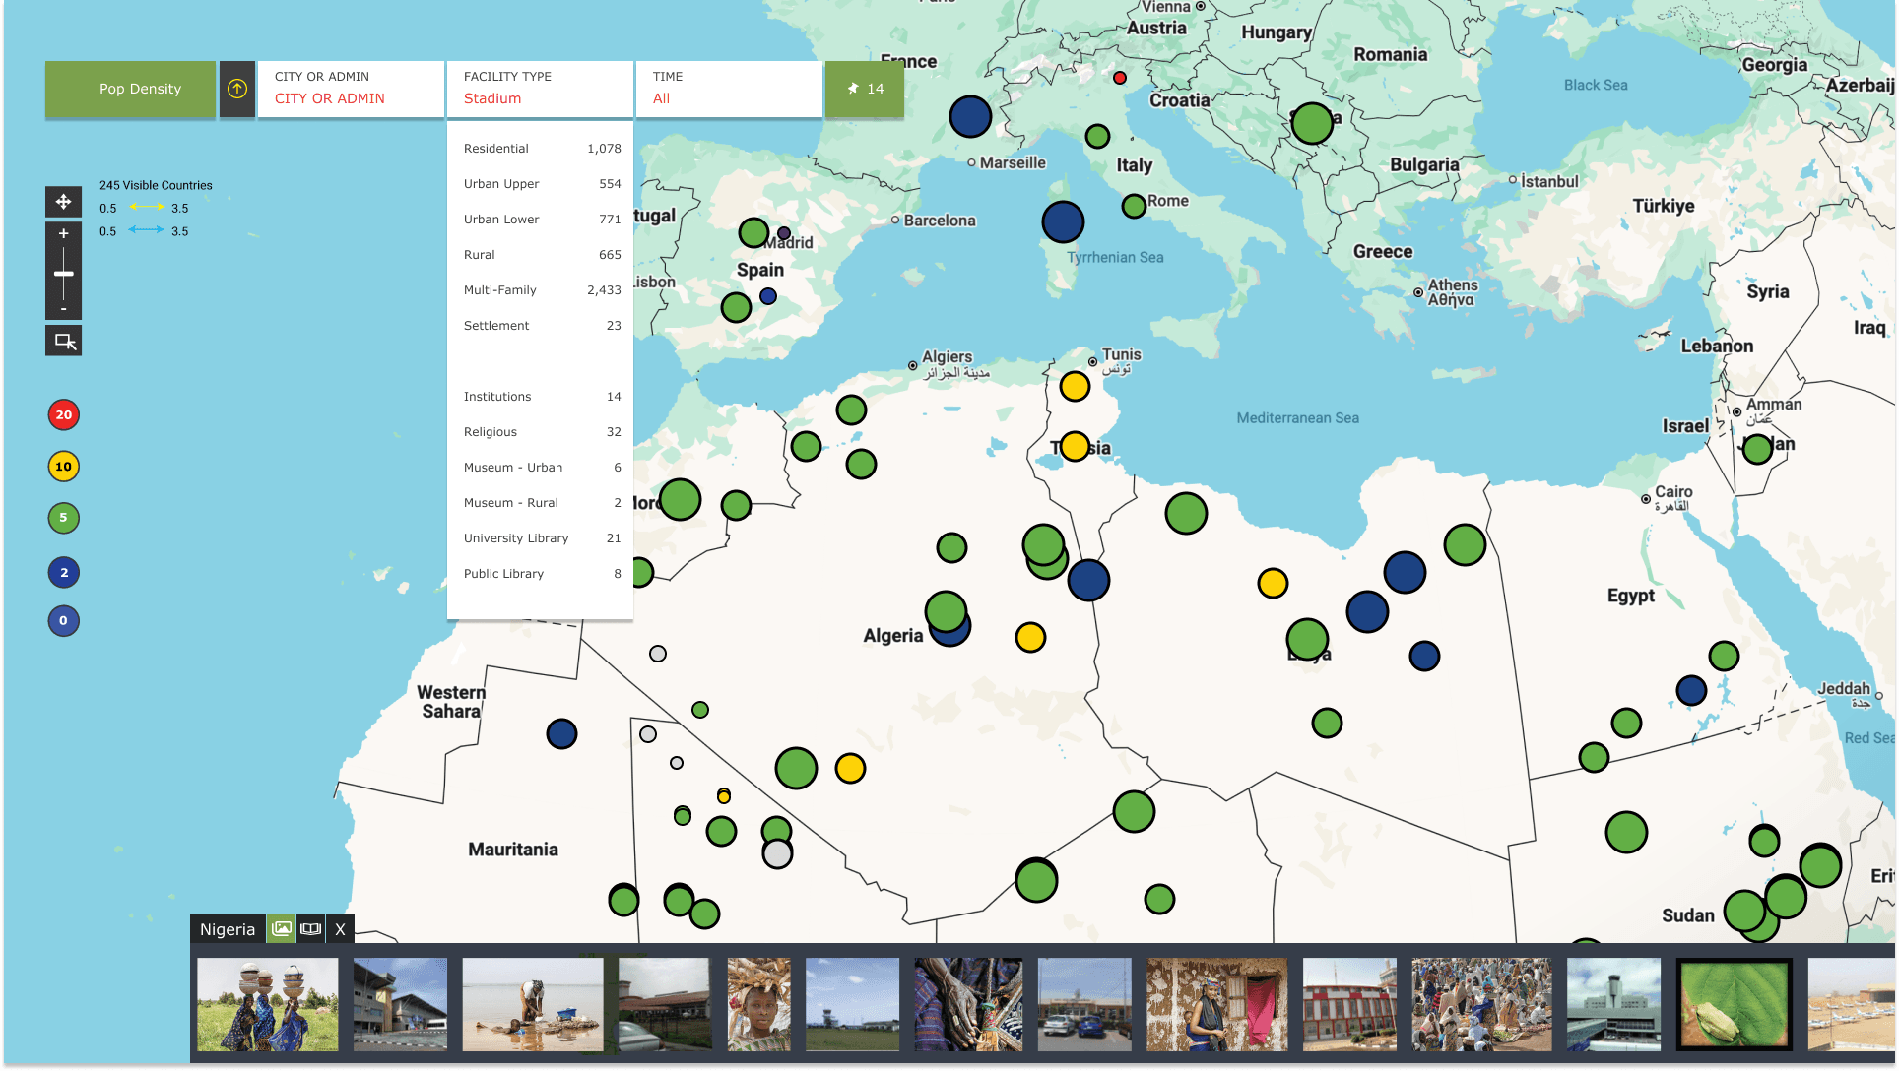Toggle the blue 2 legend circle
1899x1071 pixels.
pos(63,571)
